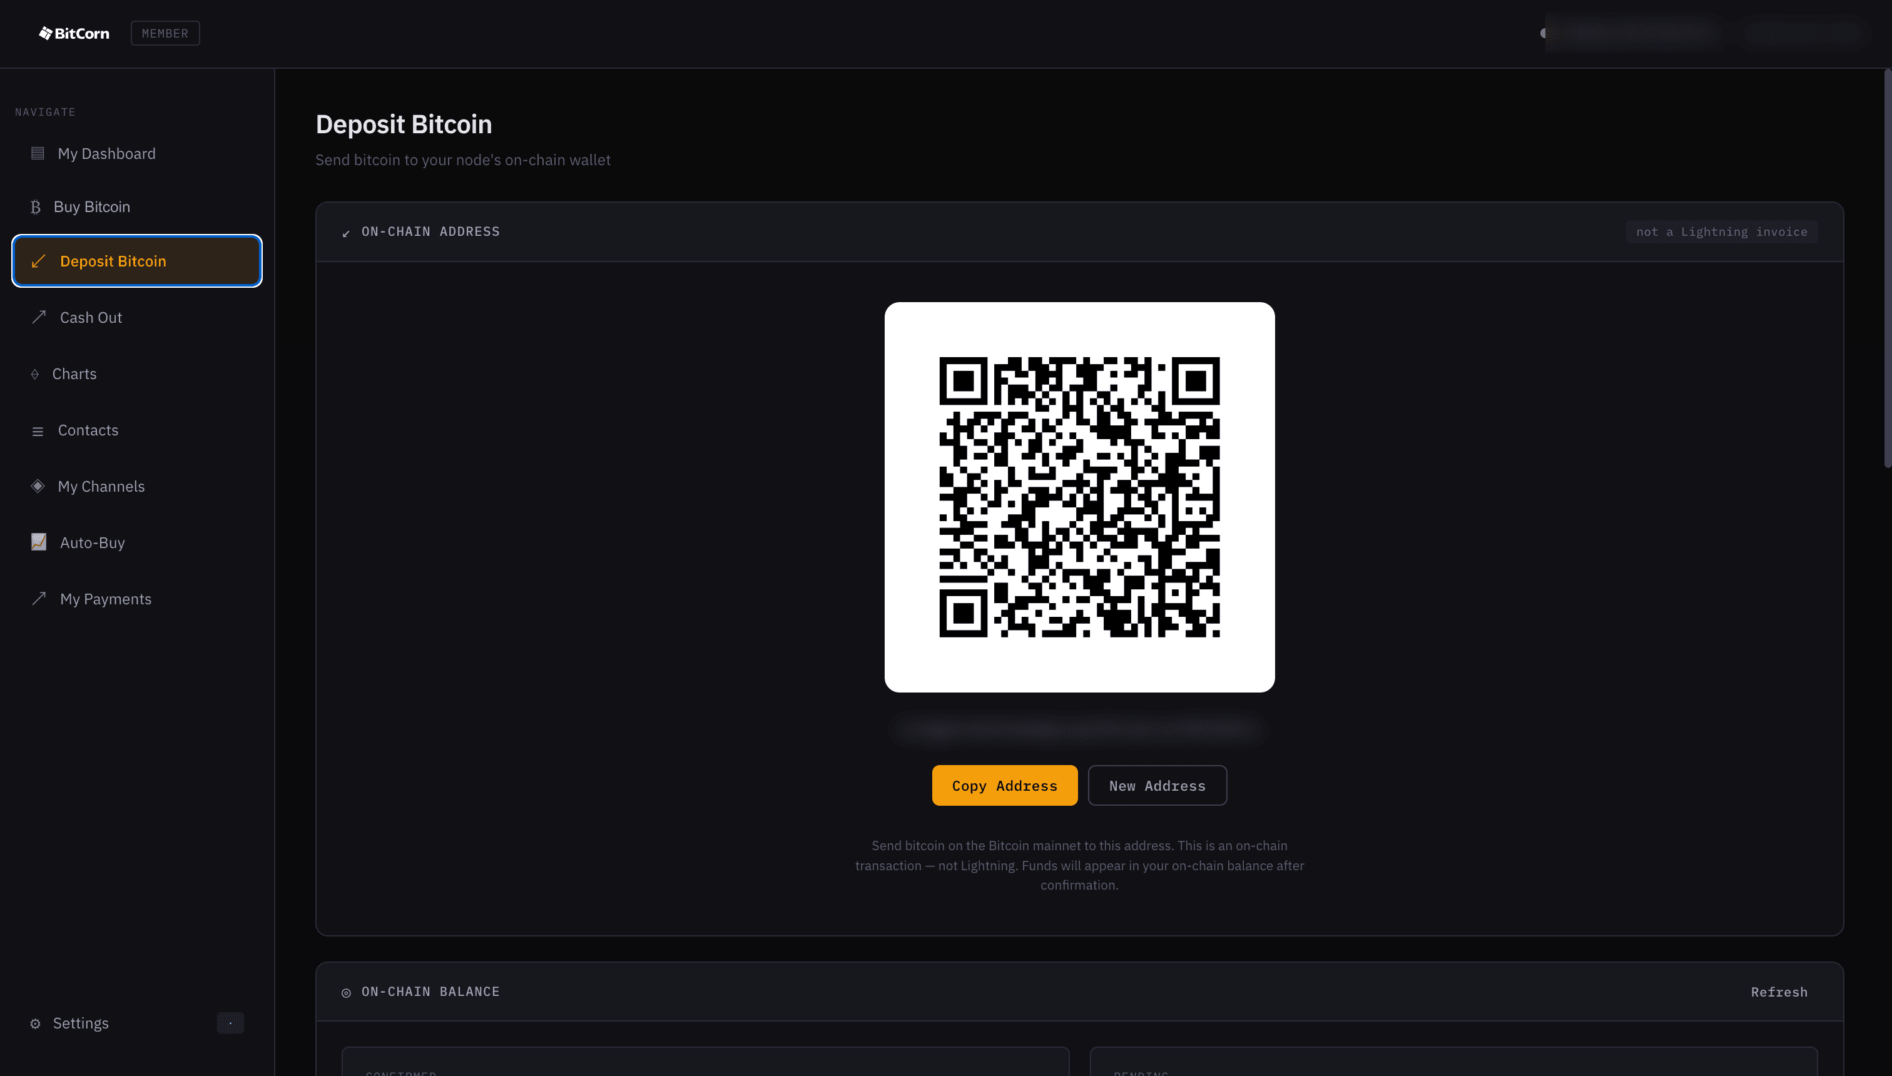Open the Cash Out page

[137, 318]
